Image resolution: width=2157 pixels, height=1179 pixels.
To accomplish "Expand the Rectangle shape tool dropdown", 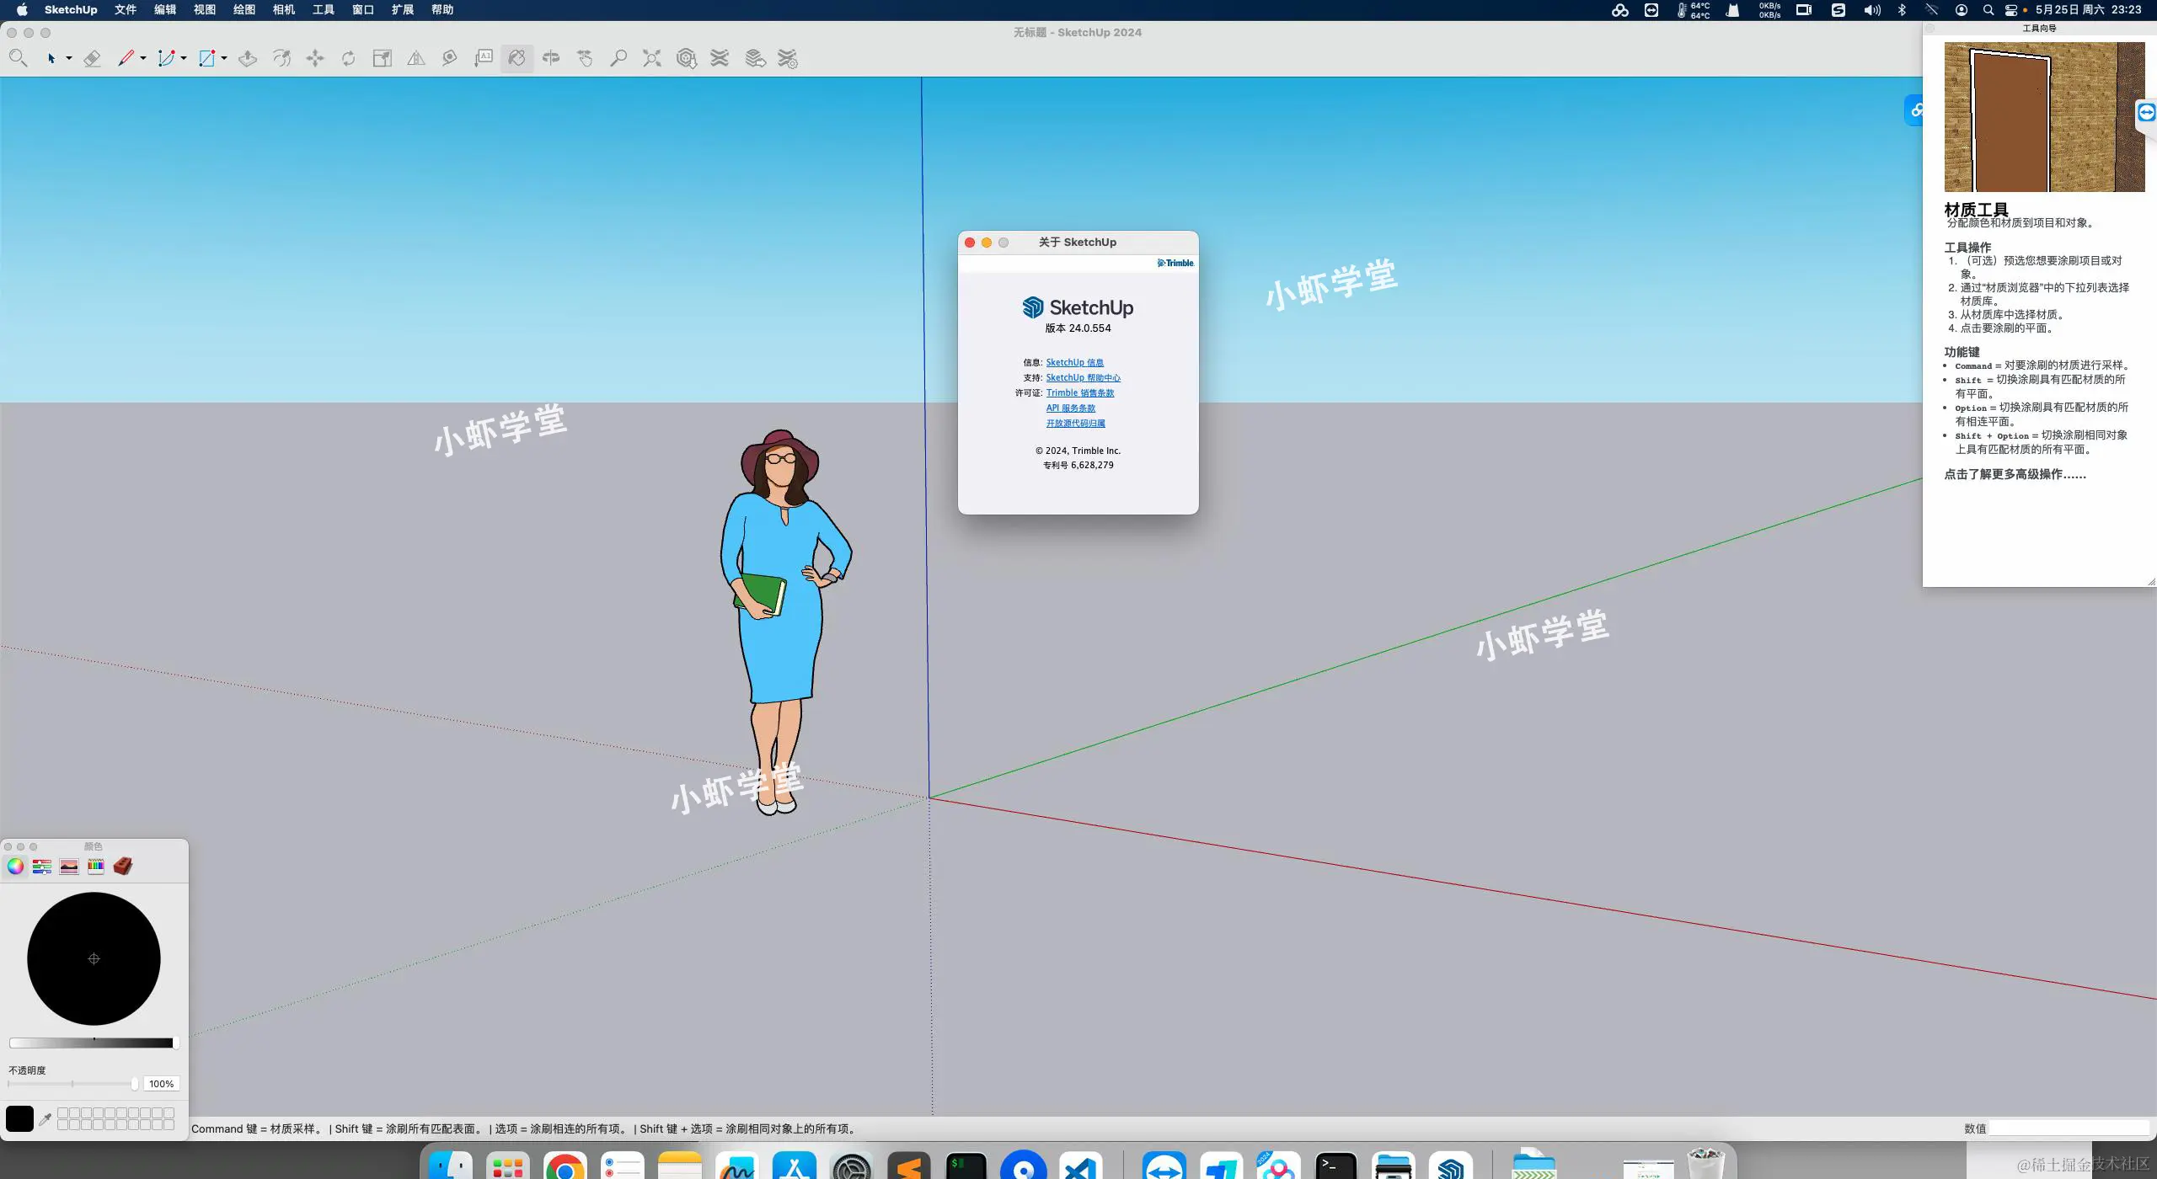I will 223,58.
